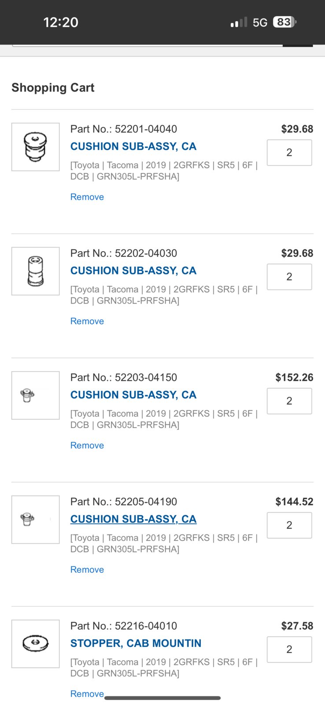Viewport: 325px width, 706px height.
Task: Open the 52201-04040 cushion part thumbnail
Action: click(x=35, y=147)
